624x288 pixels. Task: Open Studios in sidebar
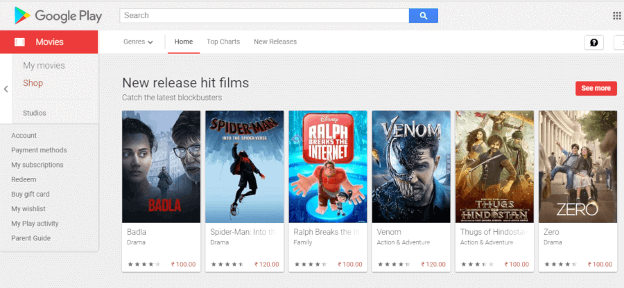point(35,113)
